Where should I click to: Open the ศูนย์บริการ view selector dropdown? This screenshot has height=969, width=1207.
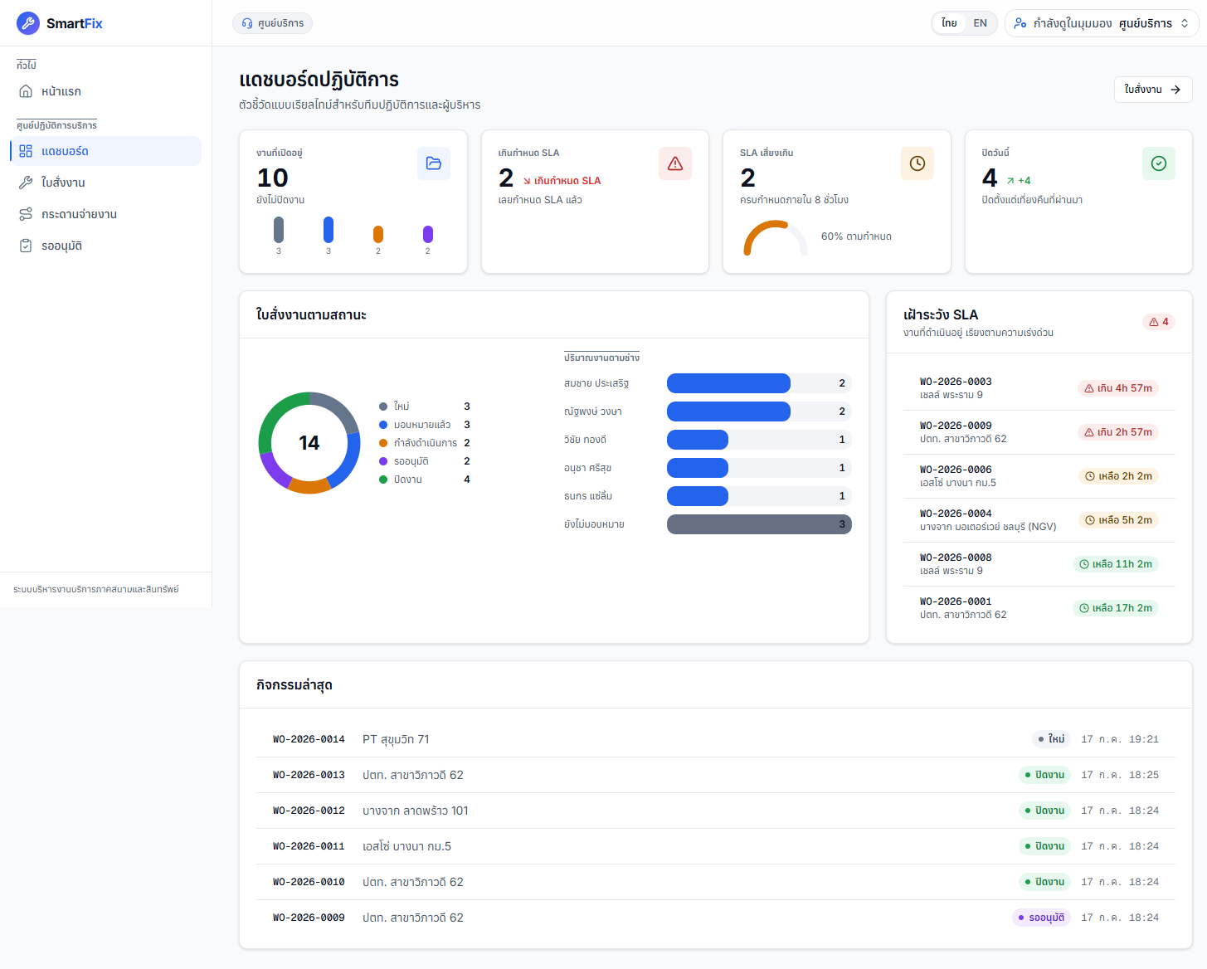click(x=1102, y=23)
